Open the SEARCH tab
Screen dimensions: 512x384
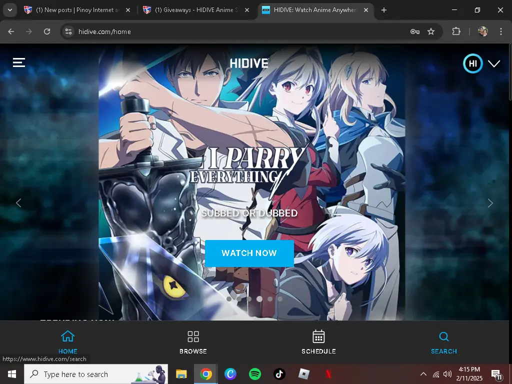pos(444,342)
